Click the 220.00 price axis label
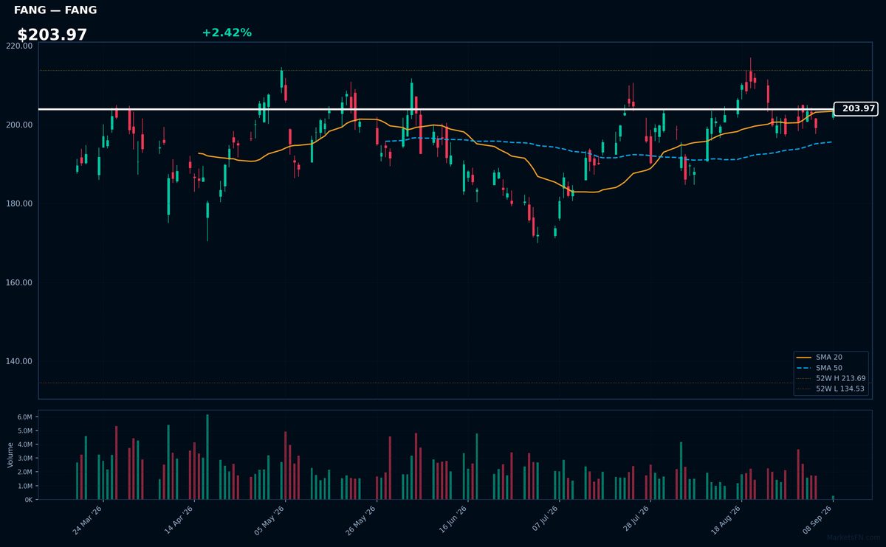 click(18, 46)
